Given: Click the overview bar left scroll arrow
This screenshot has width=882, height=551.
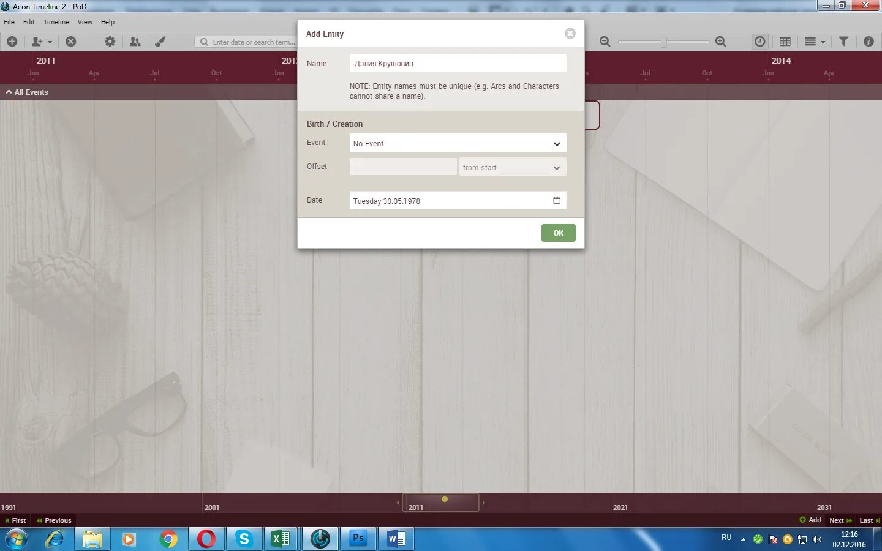Looking at the screenshot, I should point(398,503).
